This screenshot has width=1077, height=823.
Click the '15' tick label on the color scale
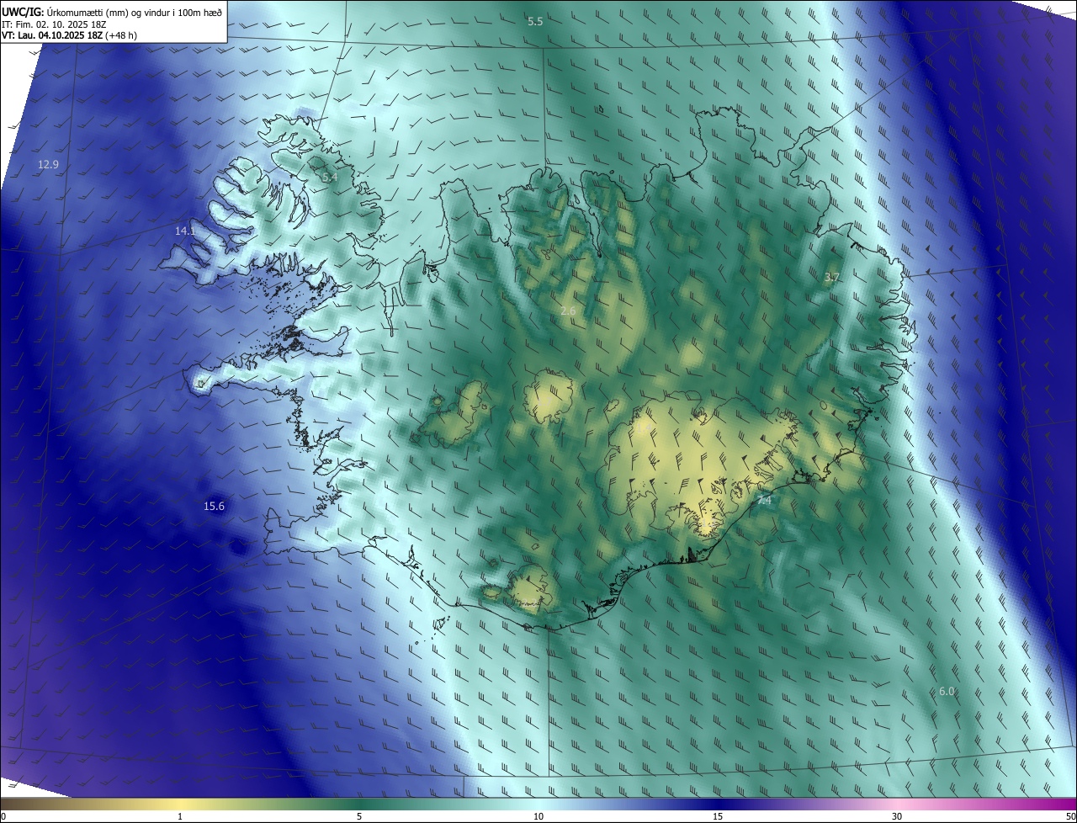pyautogui.click(x=718, y=816)
